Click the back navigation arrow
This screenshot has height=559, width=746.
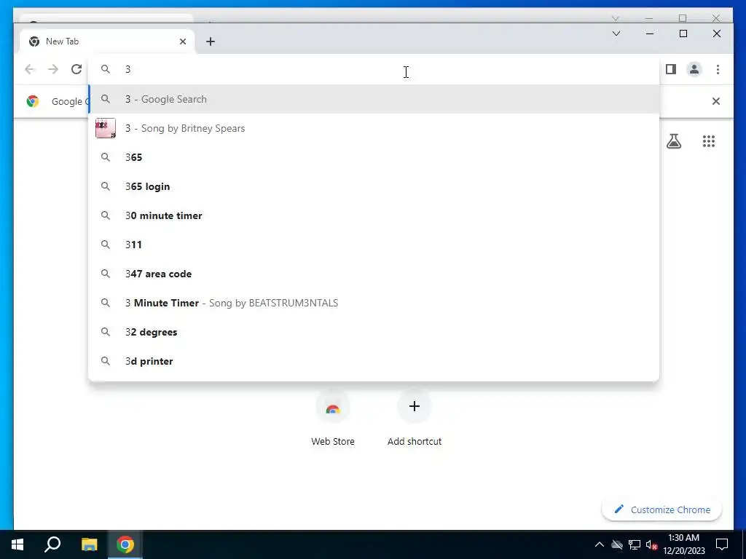[x=30, y=69]
